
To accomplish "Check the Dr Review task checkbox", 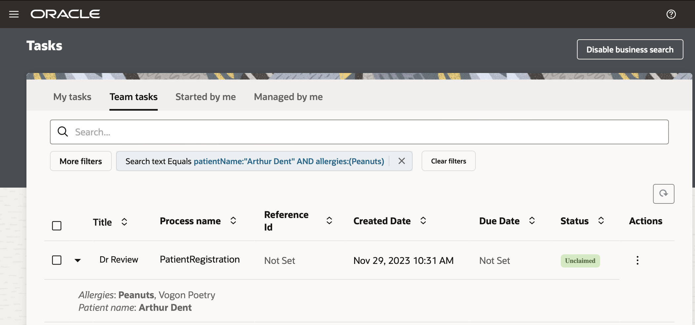I will coord(57,260).
